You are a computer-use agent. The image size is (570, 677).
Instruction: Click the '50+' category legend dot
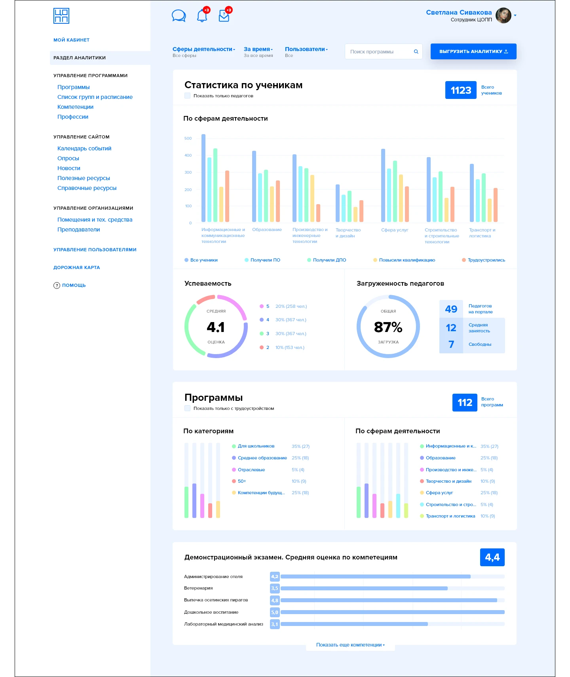(x=234, y=481)
